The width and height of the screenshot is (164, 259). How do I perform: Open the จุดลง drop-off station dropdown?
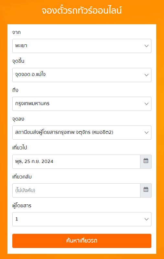coord(82,133)
